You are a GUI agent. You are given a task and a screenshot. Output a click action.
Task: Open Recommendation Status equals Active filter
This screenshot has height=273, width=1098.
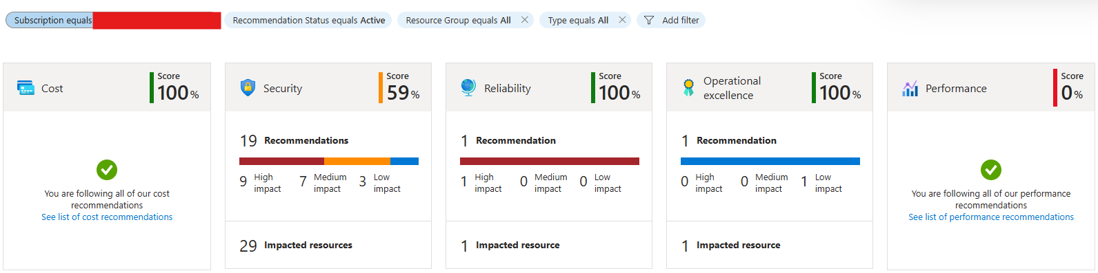tap(308, 20)
